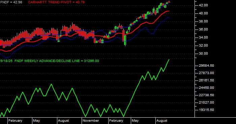Click the 32.00 price axis value

click(203, 46)
